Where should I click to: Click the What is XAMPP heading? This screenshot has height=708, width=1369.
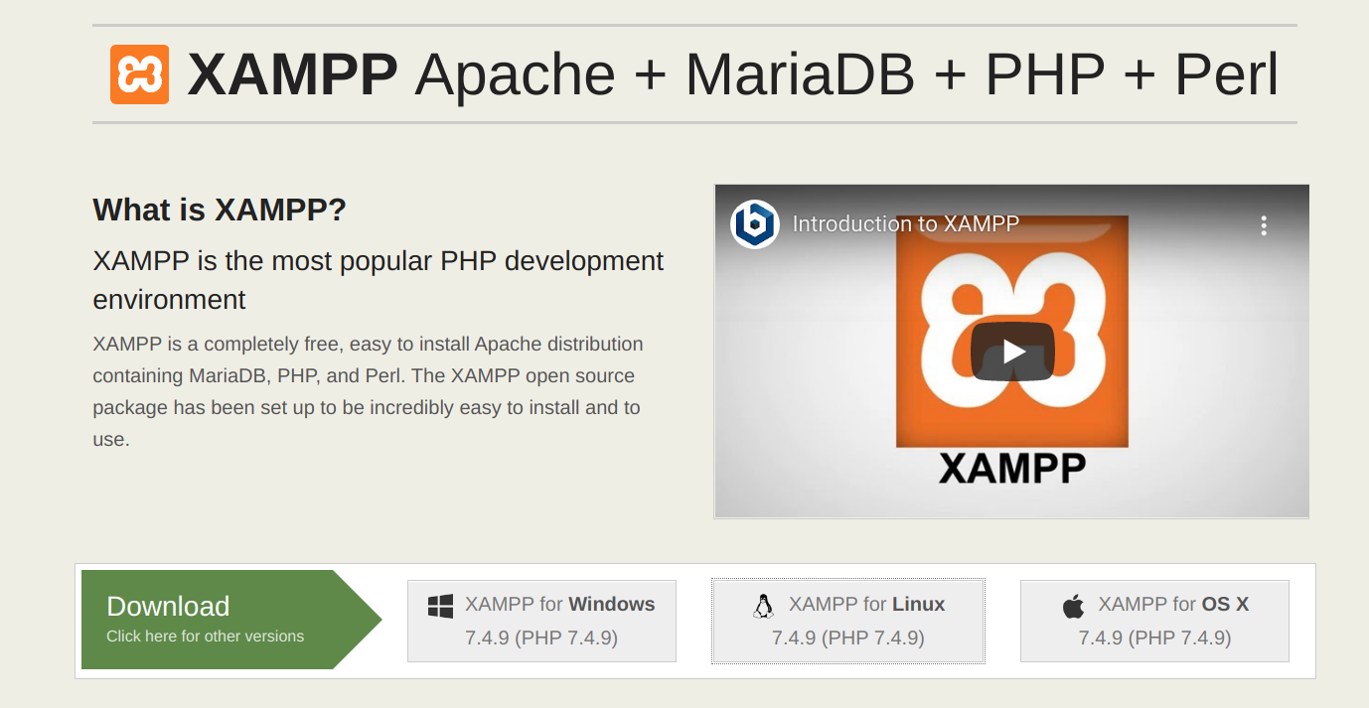(x=219, y=210)
